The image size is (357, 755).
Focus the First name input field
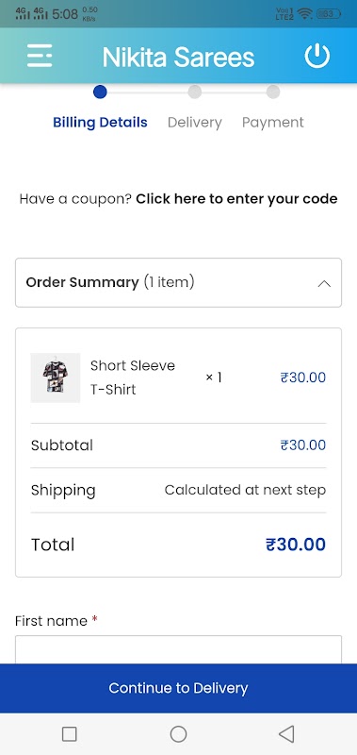click(178, 649)
